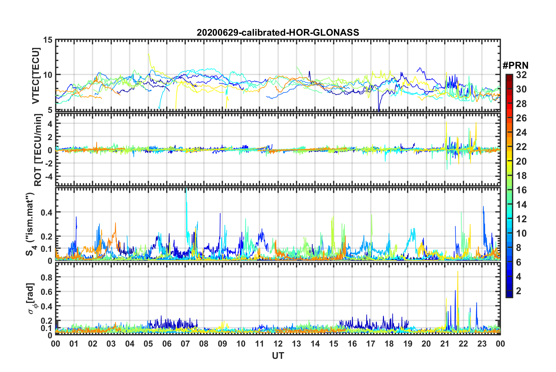
Task: Click the x-axis hour label 21
Action: tap(445, 344)
